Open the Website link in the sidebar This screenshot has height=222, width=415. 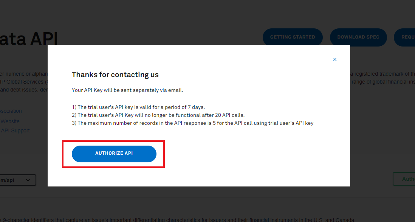click(10, 121)
